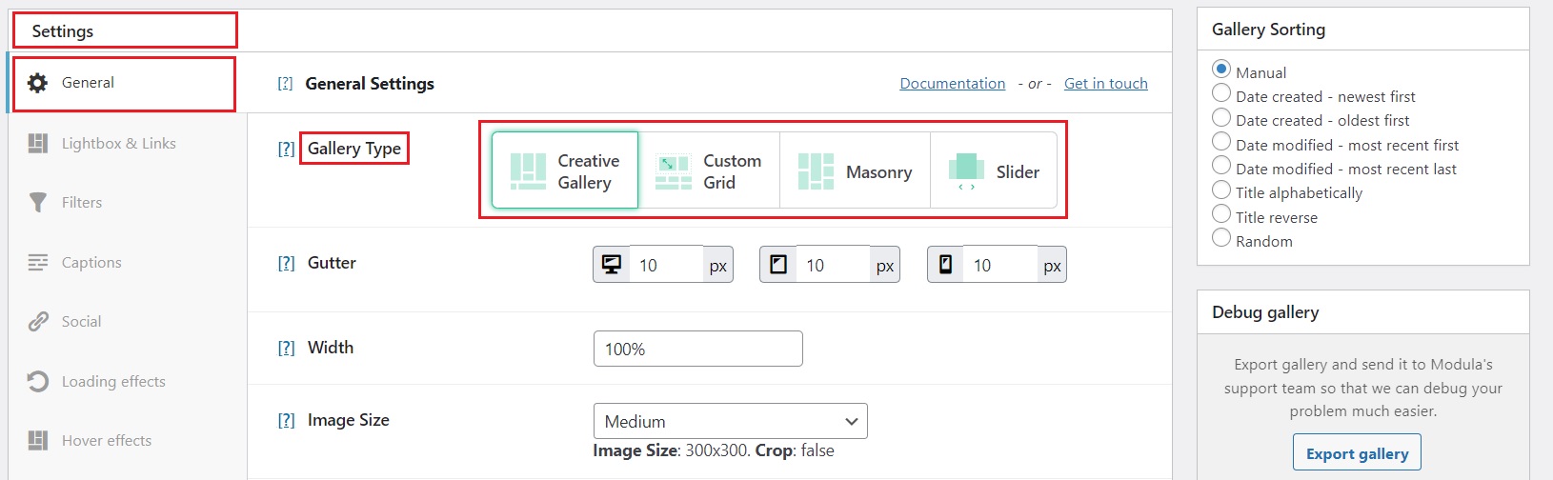Choose Date created - newest first
This screenshot has width=1553, height=480.
tap(1221, 93)
